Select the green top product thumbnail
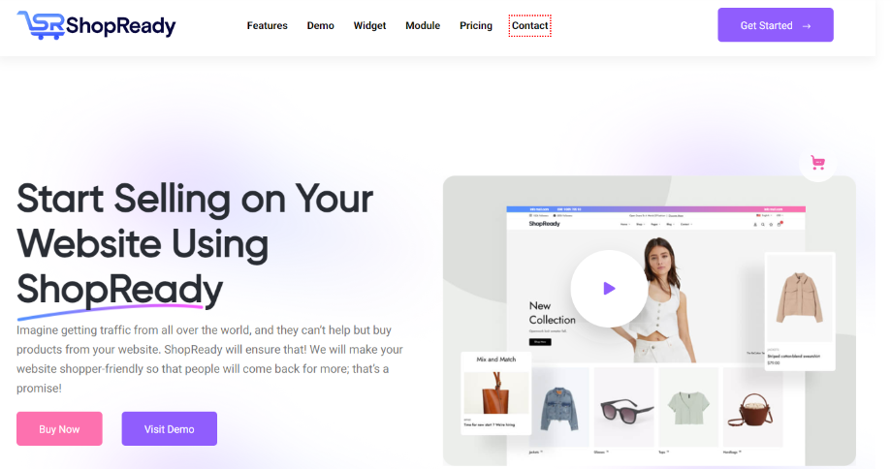Image resolution: width=891 pixels, height=469 pixels. coord(688,408)
